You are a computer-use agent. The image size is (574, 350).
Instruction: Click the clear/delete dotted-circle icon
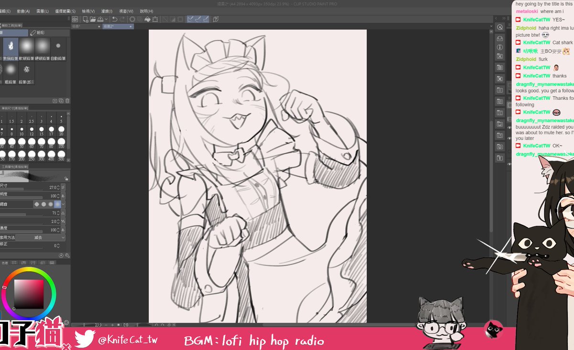pyautogui.click(x=132, y=19)
